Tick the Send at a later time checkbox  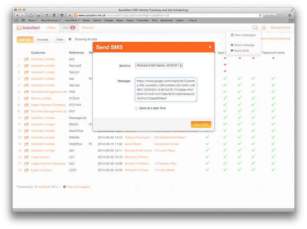click(x=136, y=108)
